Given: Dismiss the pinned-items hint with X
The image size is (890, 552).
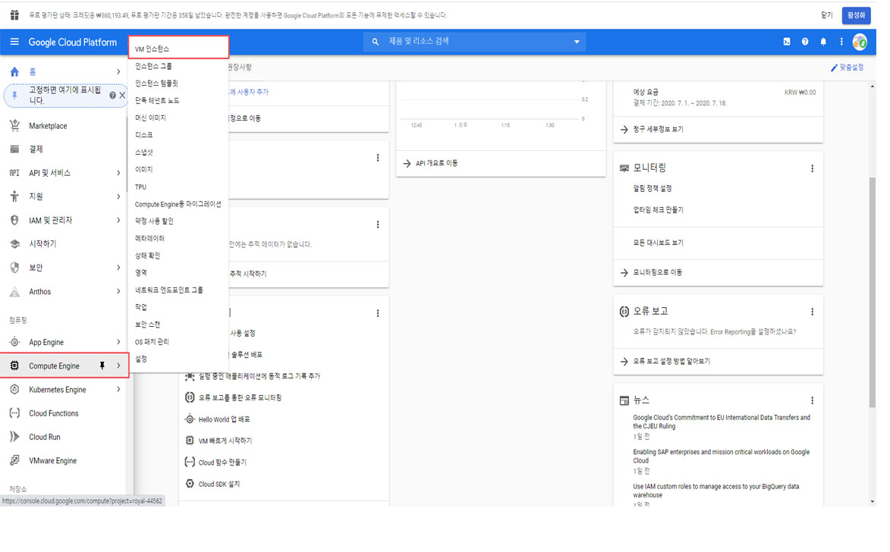Looking at the screenshot, I should 122,96.
